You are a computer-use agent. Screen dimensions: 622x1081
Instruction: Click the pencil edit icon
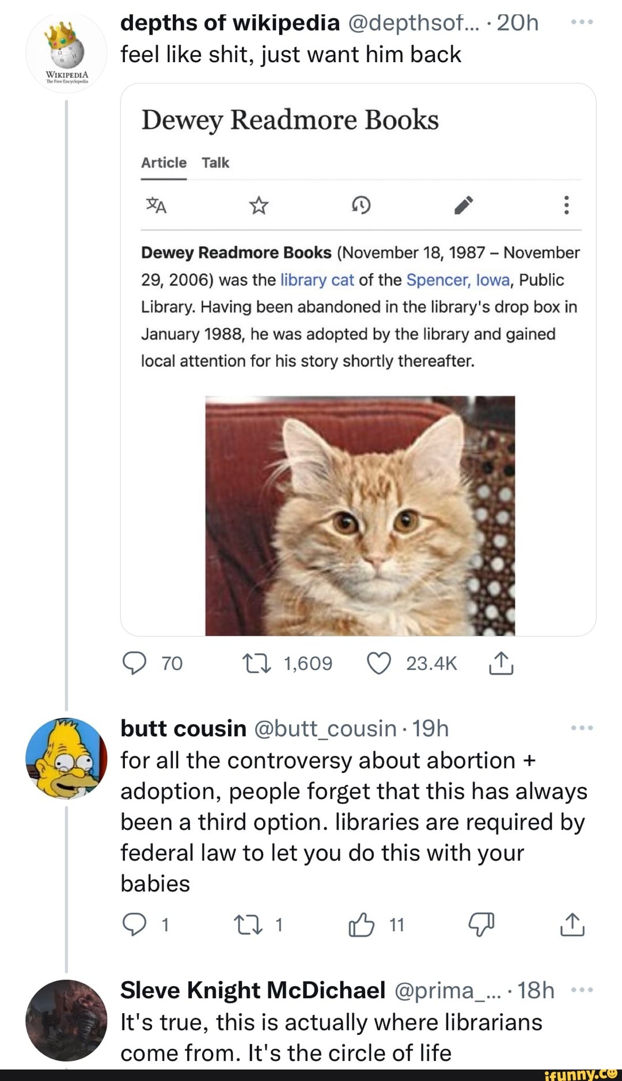coord(464,205)
